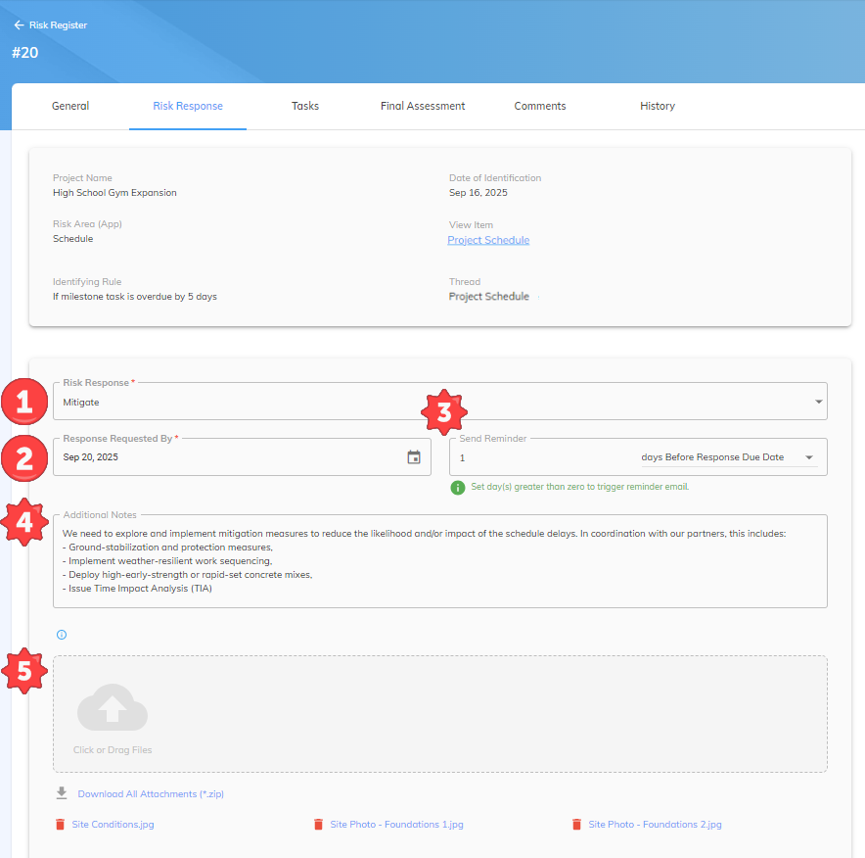Open calendar picker for Response Requested By
Image resolution: width=865 pixels, height=858 pixels.
click(414, 457)
